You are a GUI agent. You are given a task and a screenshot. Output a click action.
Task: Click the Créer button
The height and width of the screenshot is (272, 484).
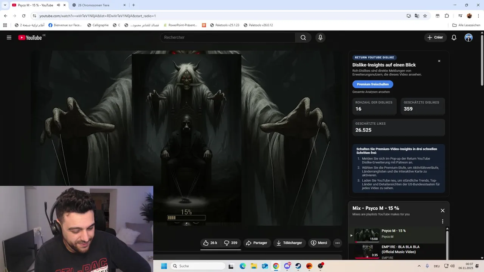coord(435,37)
